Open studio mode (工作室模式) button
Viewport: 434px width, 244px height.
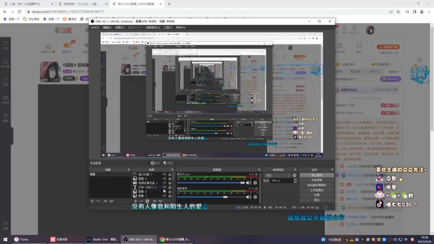(x=317, y=190)
